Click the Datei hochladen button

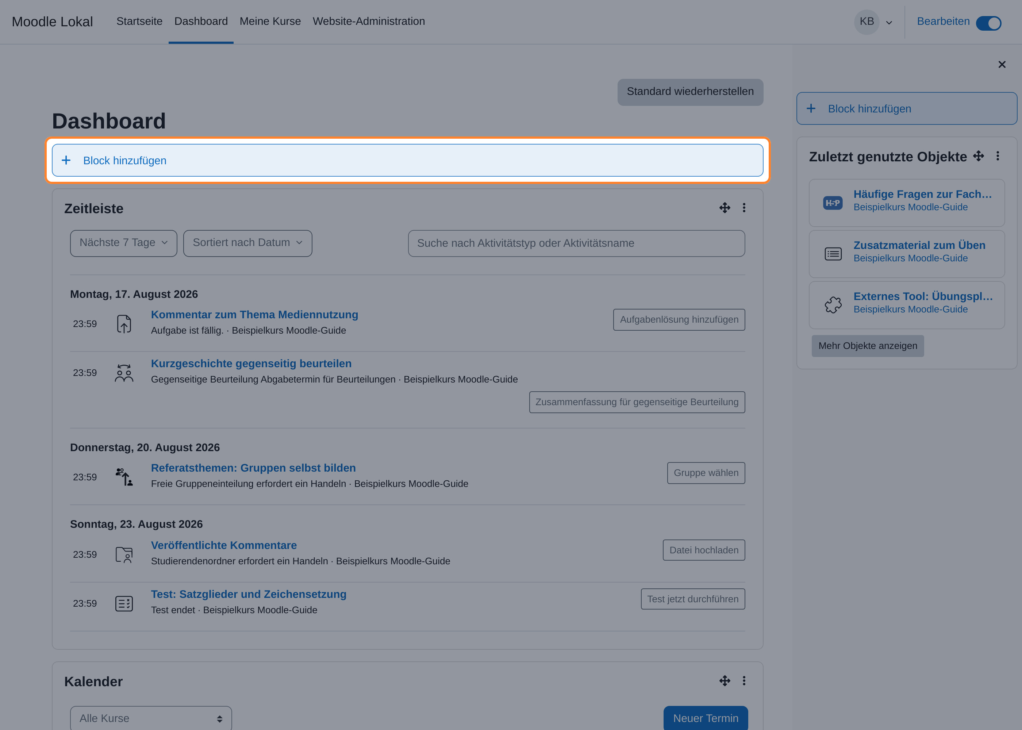click(x=704, y=550)
